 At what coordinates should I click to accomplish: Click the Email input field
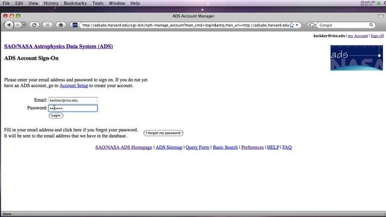click(73, 100)
